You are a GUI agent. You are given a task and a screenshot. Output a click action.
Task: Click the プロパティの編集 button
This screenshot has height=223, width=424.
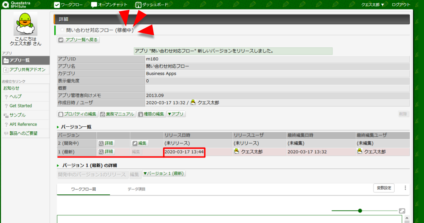pos(78,114)
